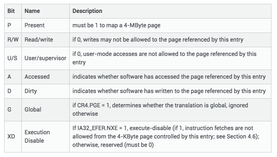Select the "G" bit cell
This screenshot has width=277, height=157.
pos(9,109)
